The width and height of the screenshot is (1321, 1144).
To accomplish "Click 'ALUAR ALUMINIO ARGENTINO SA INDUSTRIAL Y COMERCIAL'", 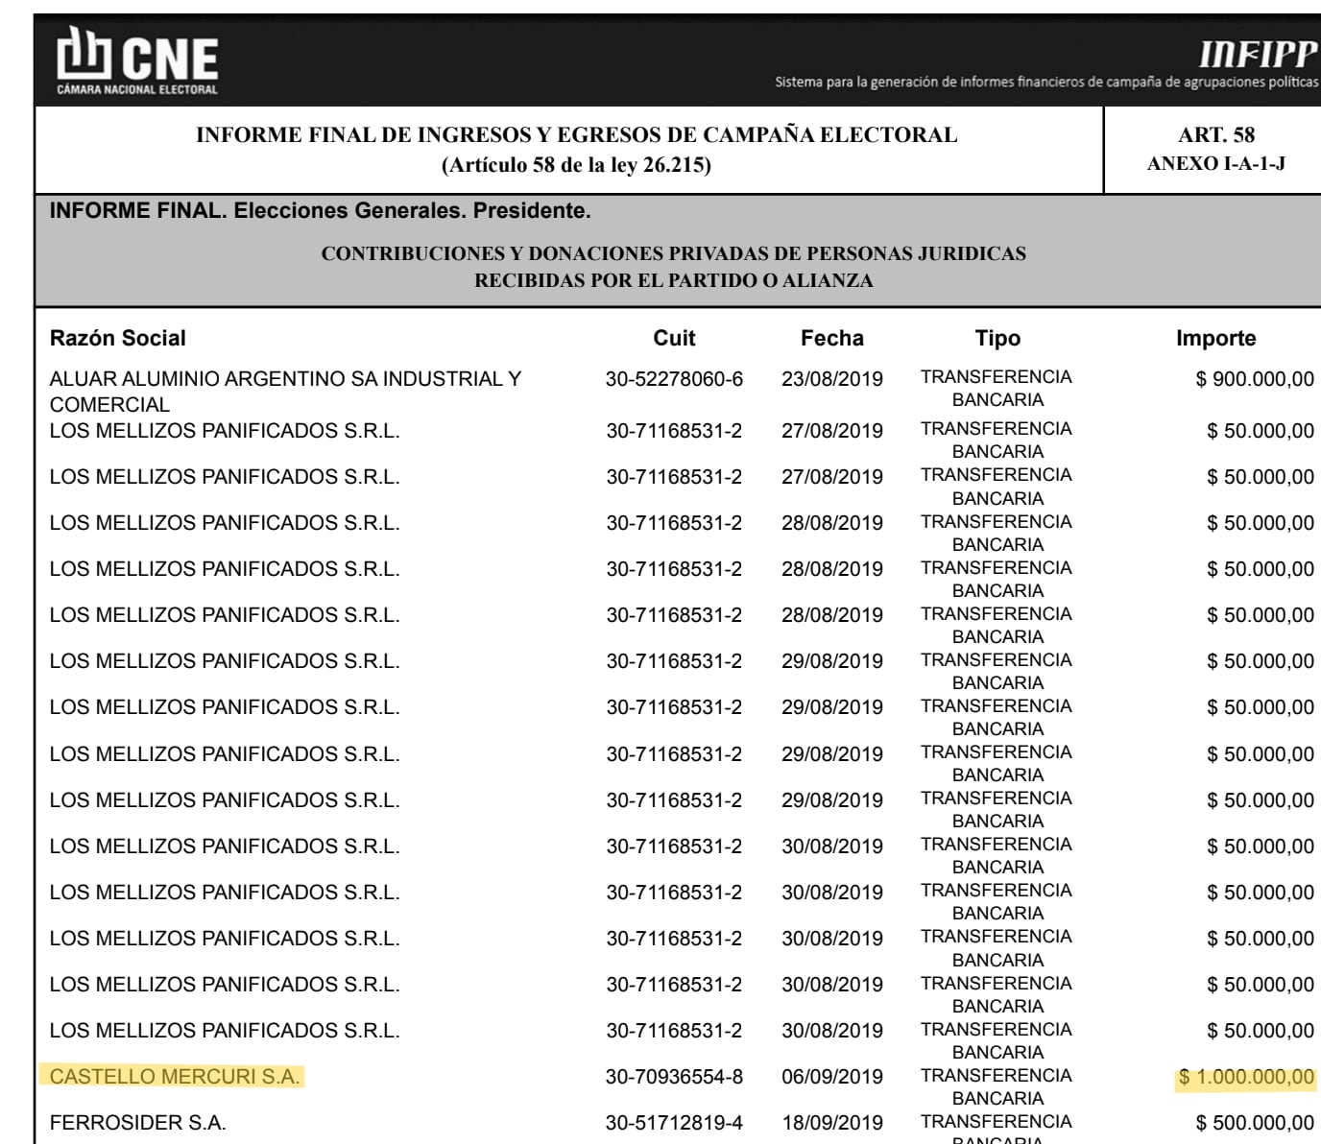I will point(285,392).
